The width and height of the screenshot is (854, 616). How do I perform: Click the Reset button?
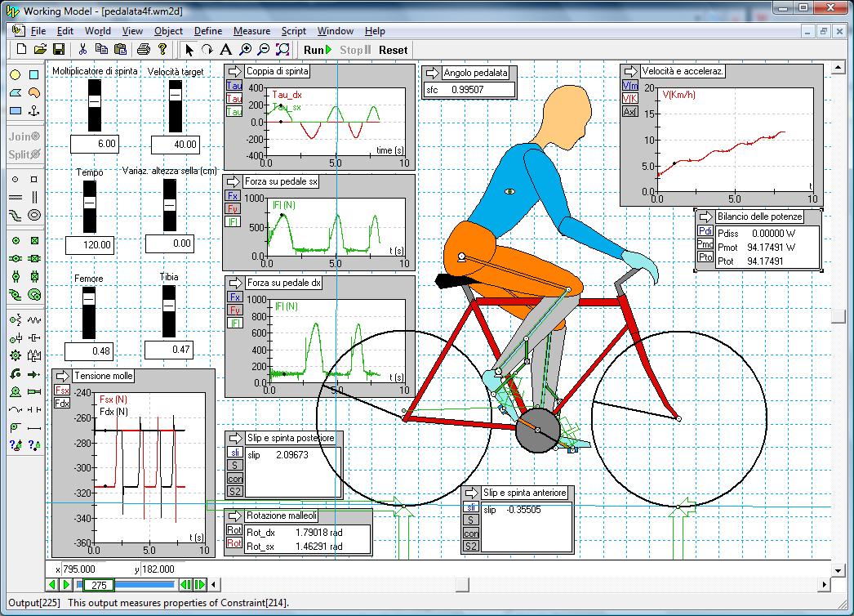pos(394,50)
